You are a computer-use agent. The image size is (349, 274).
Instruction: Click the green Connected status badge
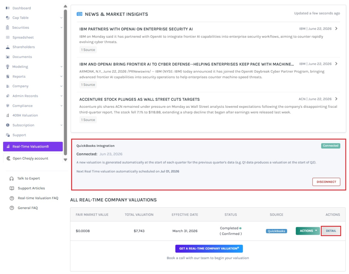point(331,146)
